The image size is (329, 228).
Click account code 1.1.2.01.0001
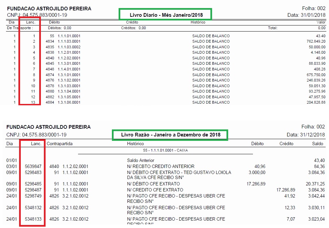click(x=69, y=53)
